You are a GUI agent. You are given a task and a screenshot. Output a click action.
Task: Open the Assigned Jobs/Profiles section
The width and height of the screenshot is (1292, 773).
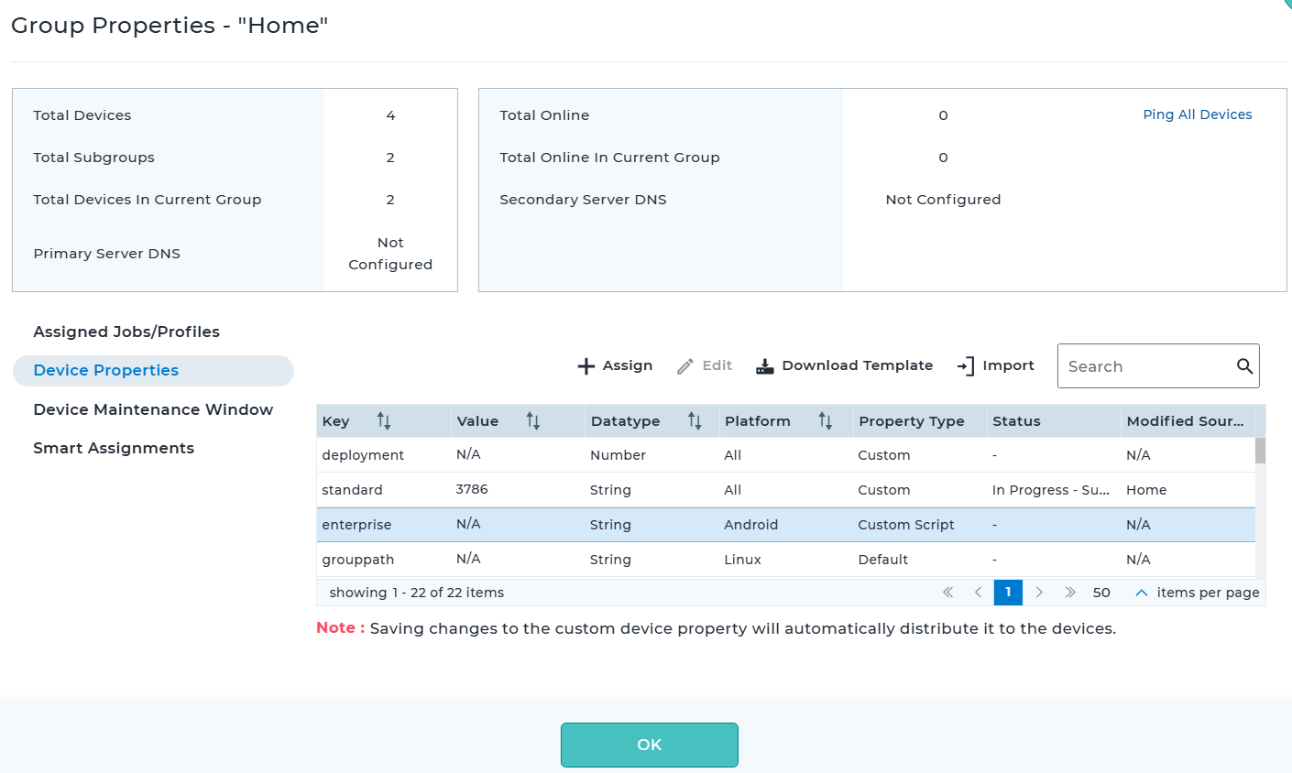coord(126,332)
